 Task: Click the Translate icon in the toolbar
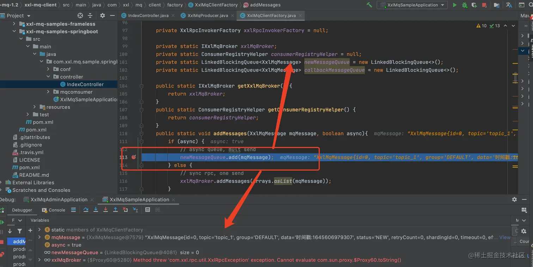pyautogui.click(x=509, y=5)
